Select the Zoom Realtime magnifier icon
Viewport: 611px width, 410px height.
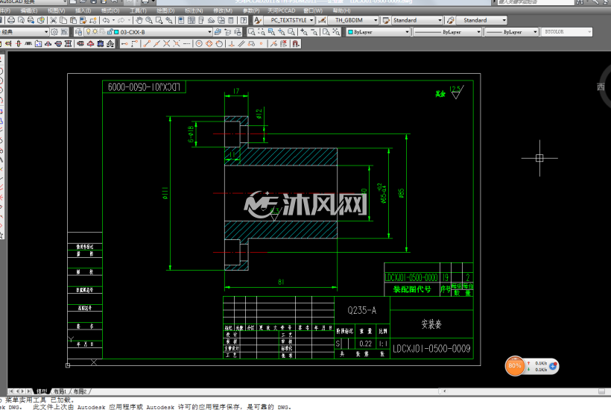click(149, 20)
